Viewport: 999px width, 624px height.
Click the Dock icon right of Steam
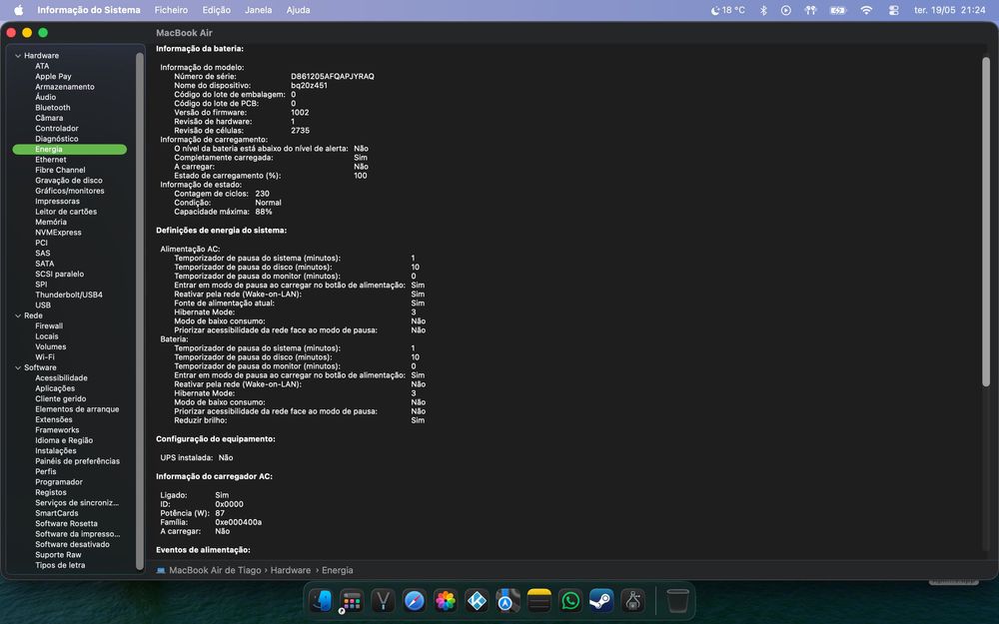click(x=632, y=600)
